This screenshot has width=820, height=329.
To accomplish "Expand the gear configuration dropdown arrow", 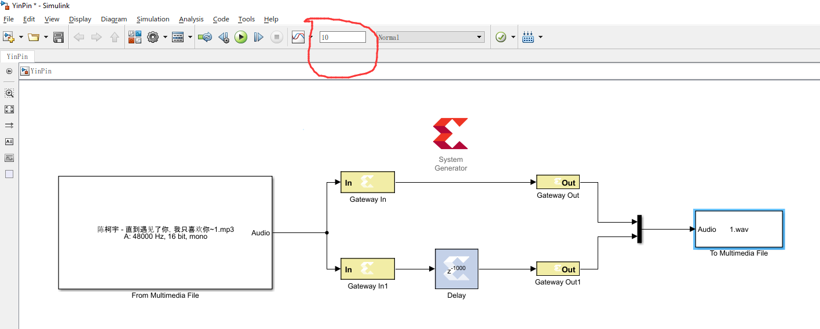I will click(165, 37).
